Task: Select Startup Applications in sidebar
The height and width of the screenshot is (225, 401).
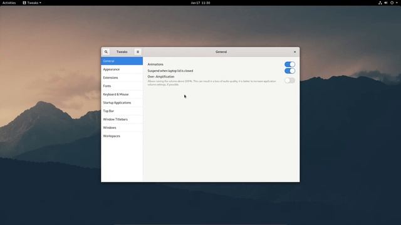Action: pyautogui.click(x=122, y=102)
